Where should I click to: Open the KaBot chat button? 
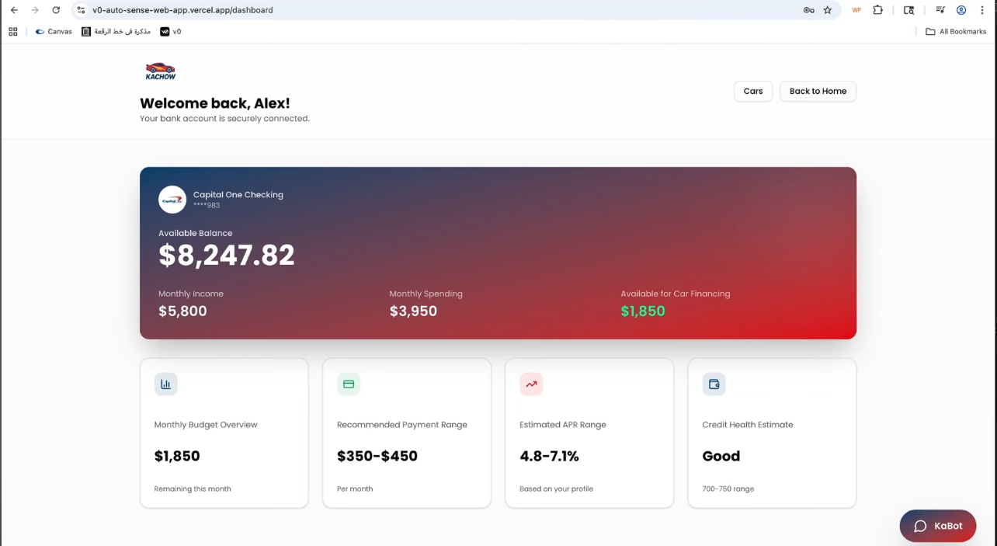(x=938, y=526)
